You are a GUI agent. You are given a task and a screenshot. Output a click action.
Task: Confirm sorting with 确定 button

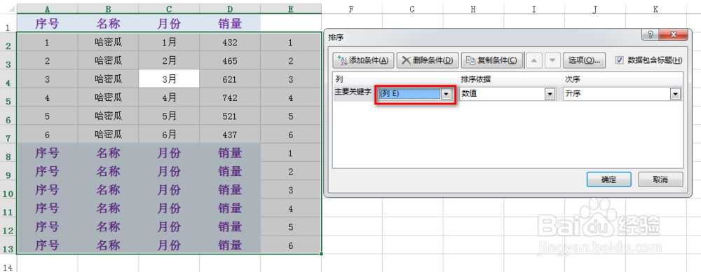point(608,179)
